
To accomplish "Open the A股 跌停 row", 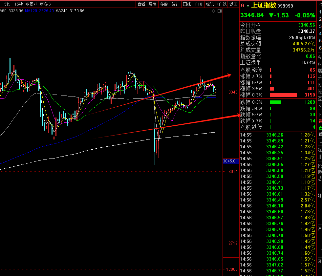I will 278,127.
